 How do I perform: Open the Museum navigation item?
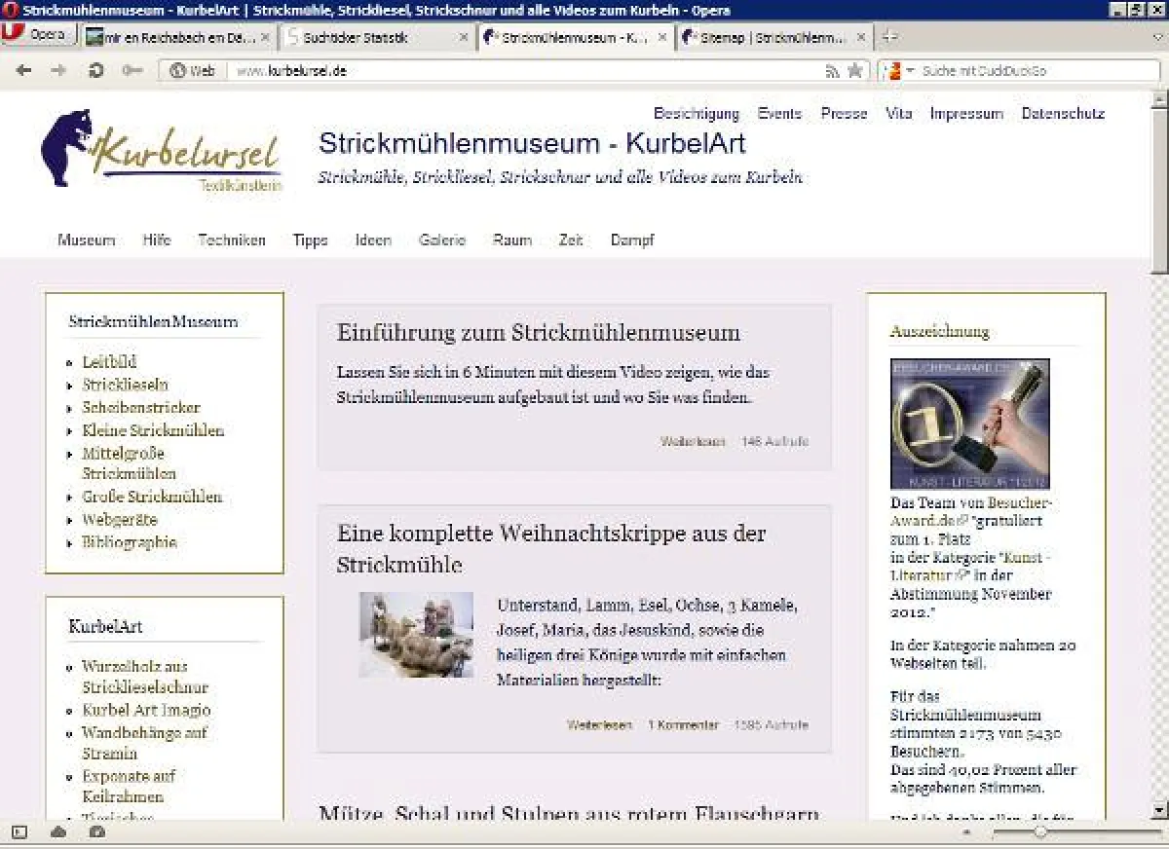(x=86, y=240)
